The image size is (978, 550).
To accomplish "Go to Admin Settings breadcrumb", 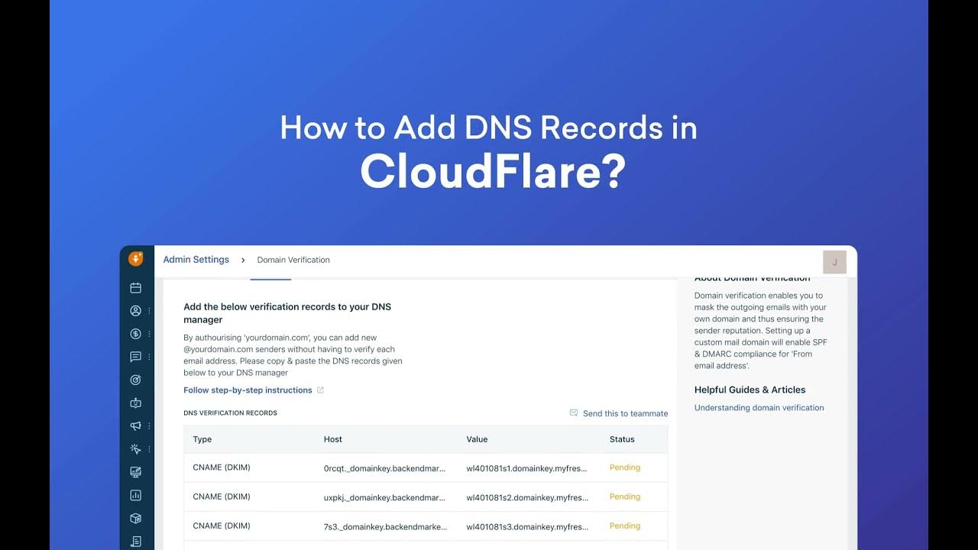I will 196,260.
